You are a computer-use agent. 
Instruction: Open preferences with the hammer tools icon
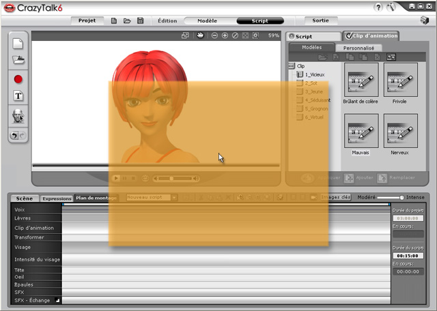coord(391,8)
